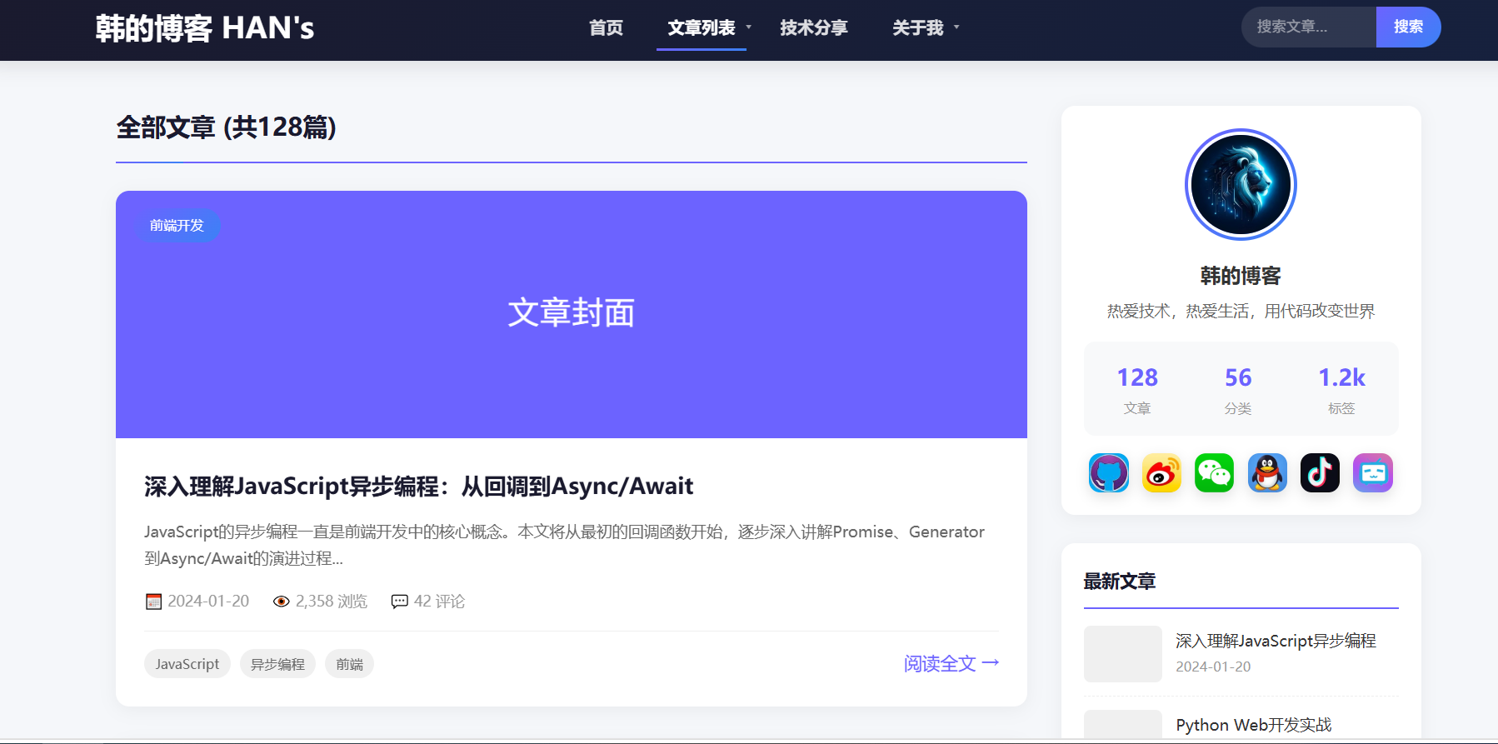Screen dimensions: 1498x744
Task: Open the WeChat social icon
Action: tap(1214, 473)
